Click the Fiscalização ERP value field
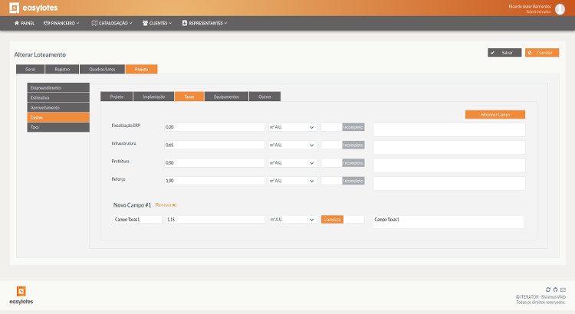This screenshot has height=314, width=575. pyautogui.click(x=214, y=127)
